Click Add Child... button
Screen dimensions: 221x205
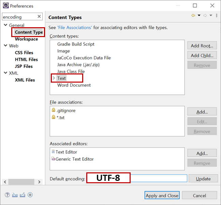pyautogui.click(x=202, y=55)
